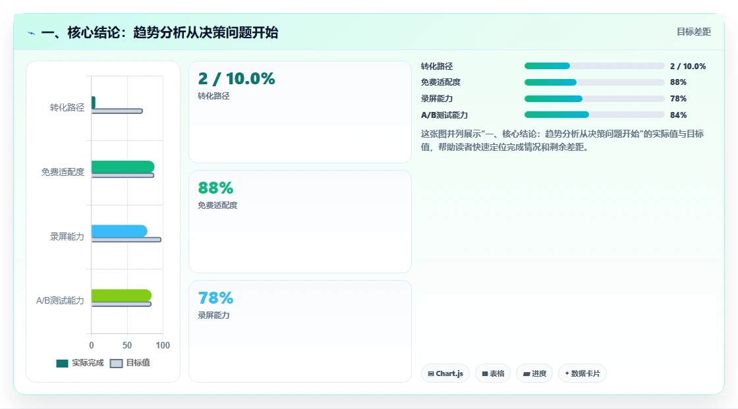
Task: Click the gray 转化路径 target bar in the chart
Action: click(x=117, y=111)
